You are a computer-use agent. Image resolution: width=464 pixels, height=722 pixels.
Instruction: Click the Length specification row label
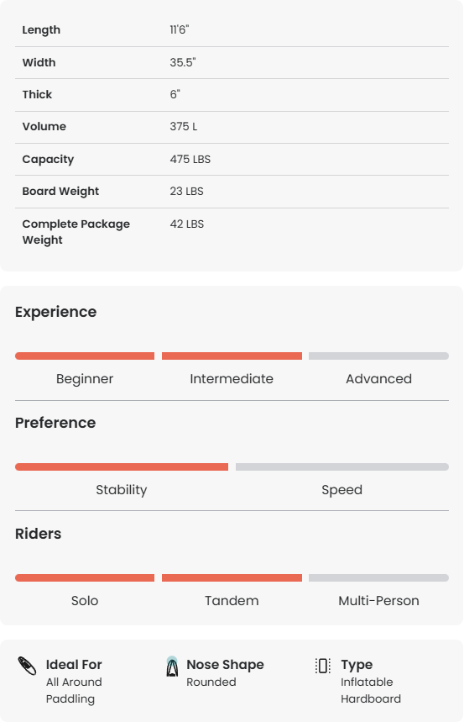click(41, 30)
